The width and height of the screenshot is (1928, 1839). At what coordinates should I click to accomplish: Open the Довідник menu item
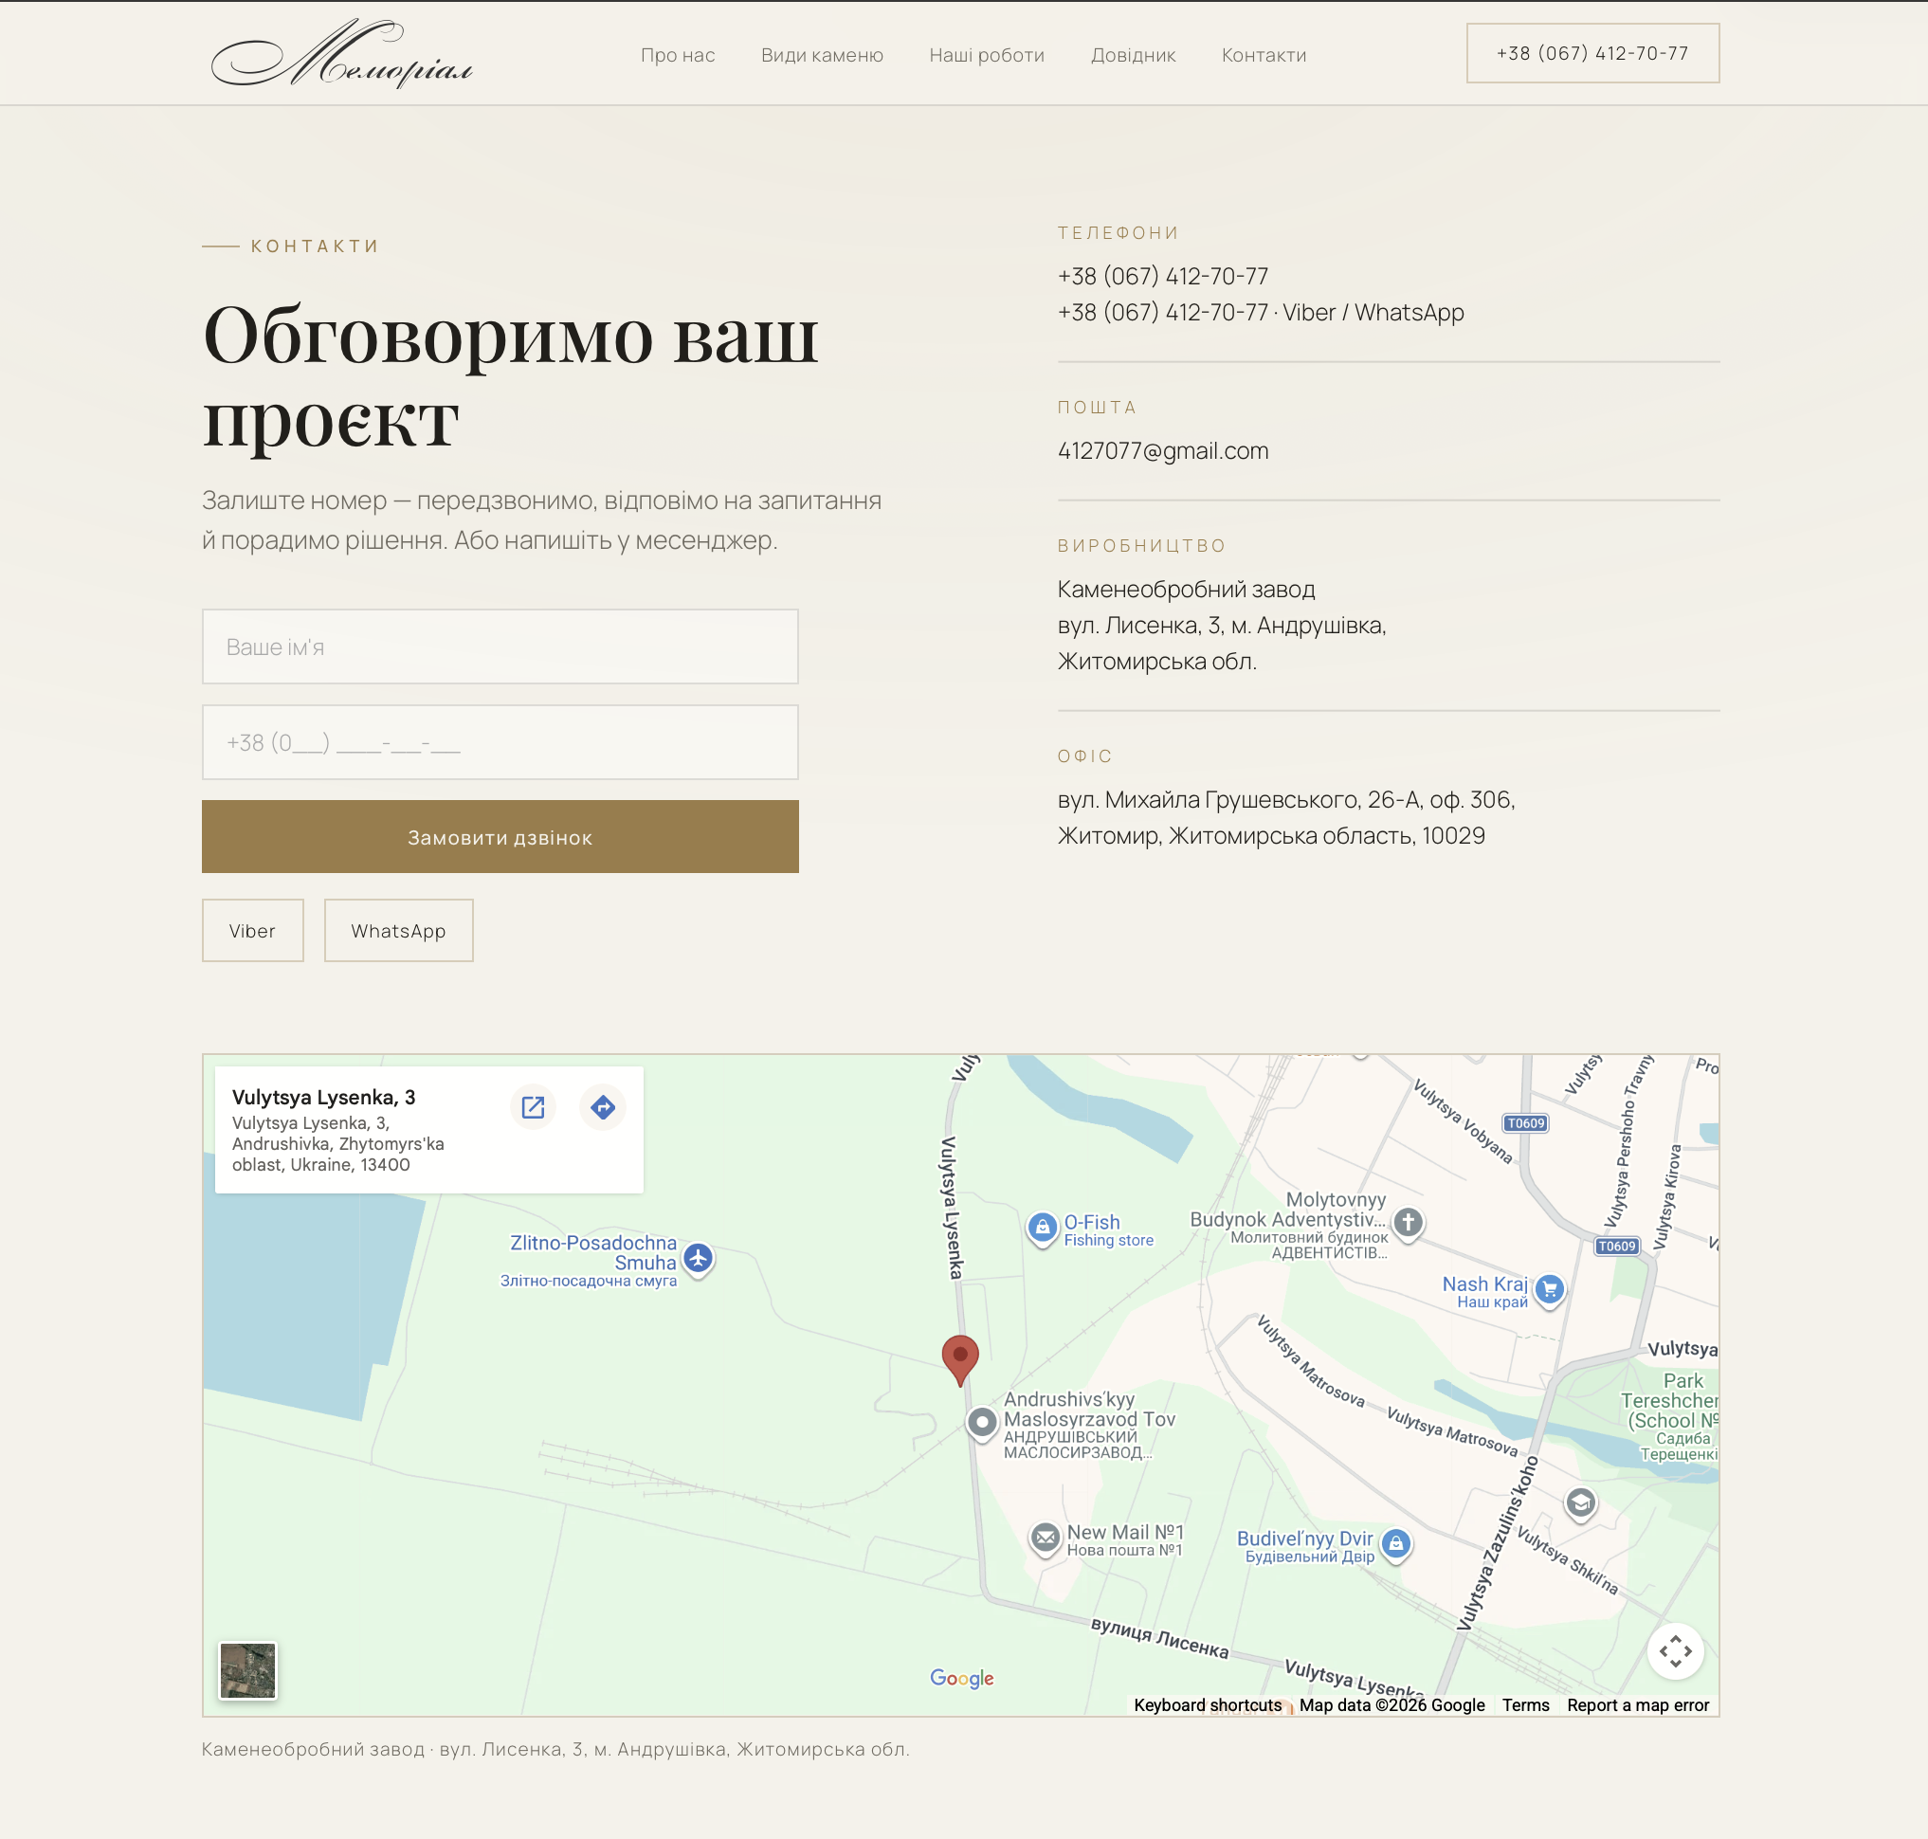[1133, 55]
